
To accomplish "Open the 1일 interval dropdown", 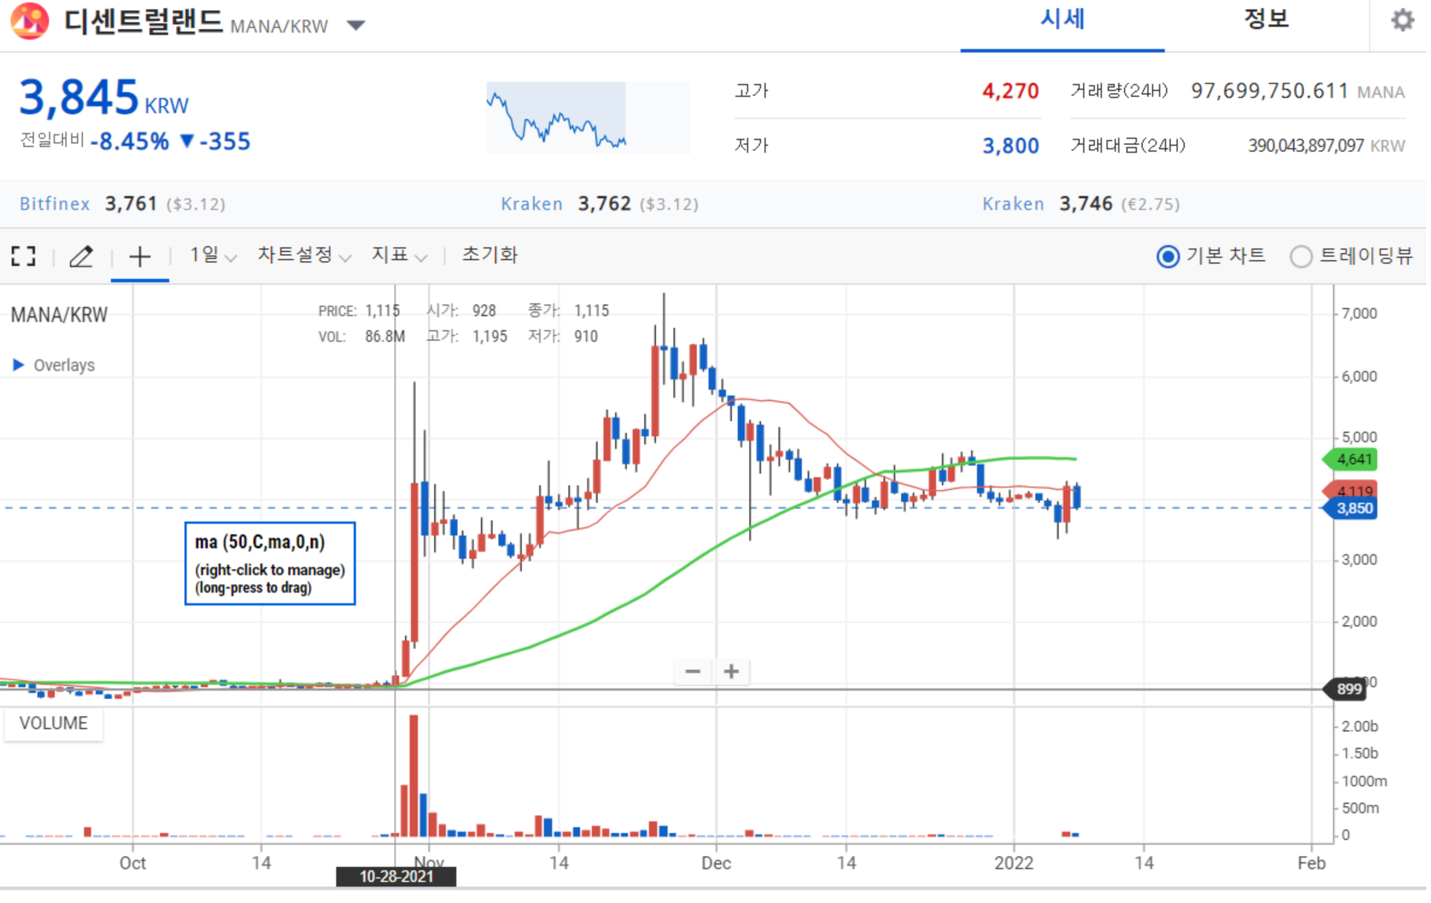I will pyautogui.click(x=214, y=256).
